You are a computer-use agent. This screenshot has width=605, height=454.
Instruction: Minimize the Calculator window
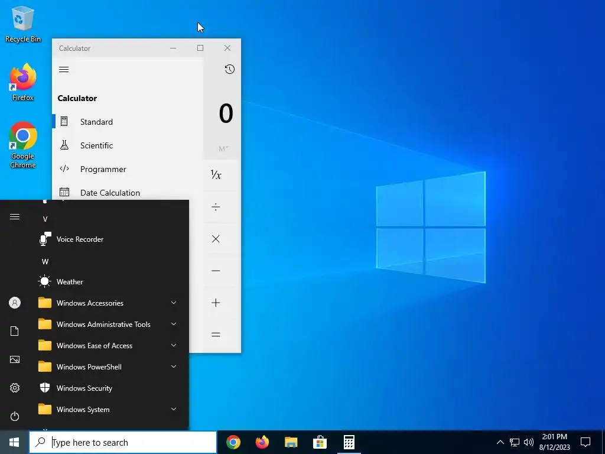tap(173, 48)
